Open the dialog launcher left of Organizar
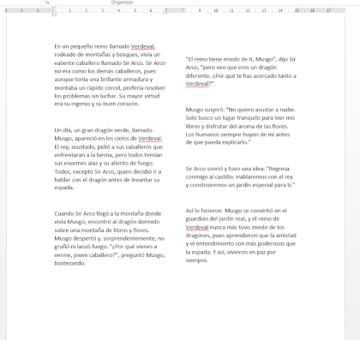The height and width of the screenshot is (340, 360). click(47, 3)
